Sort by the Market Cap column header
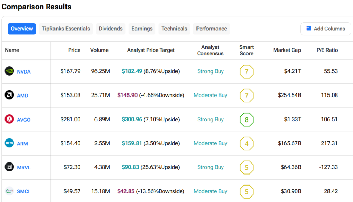This screenshot has width=353, height=202. (287, 50)
